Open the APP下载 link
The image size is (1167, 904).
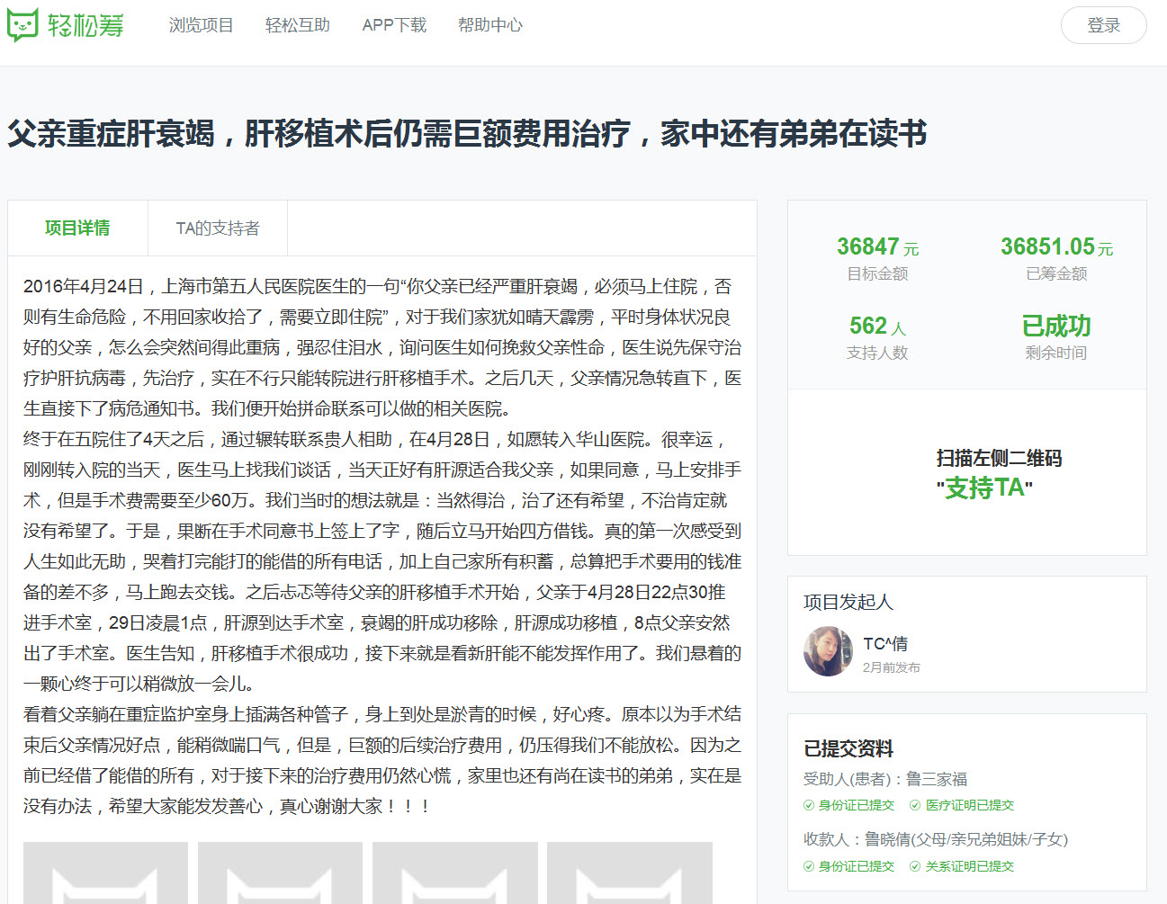394,25
